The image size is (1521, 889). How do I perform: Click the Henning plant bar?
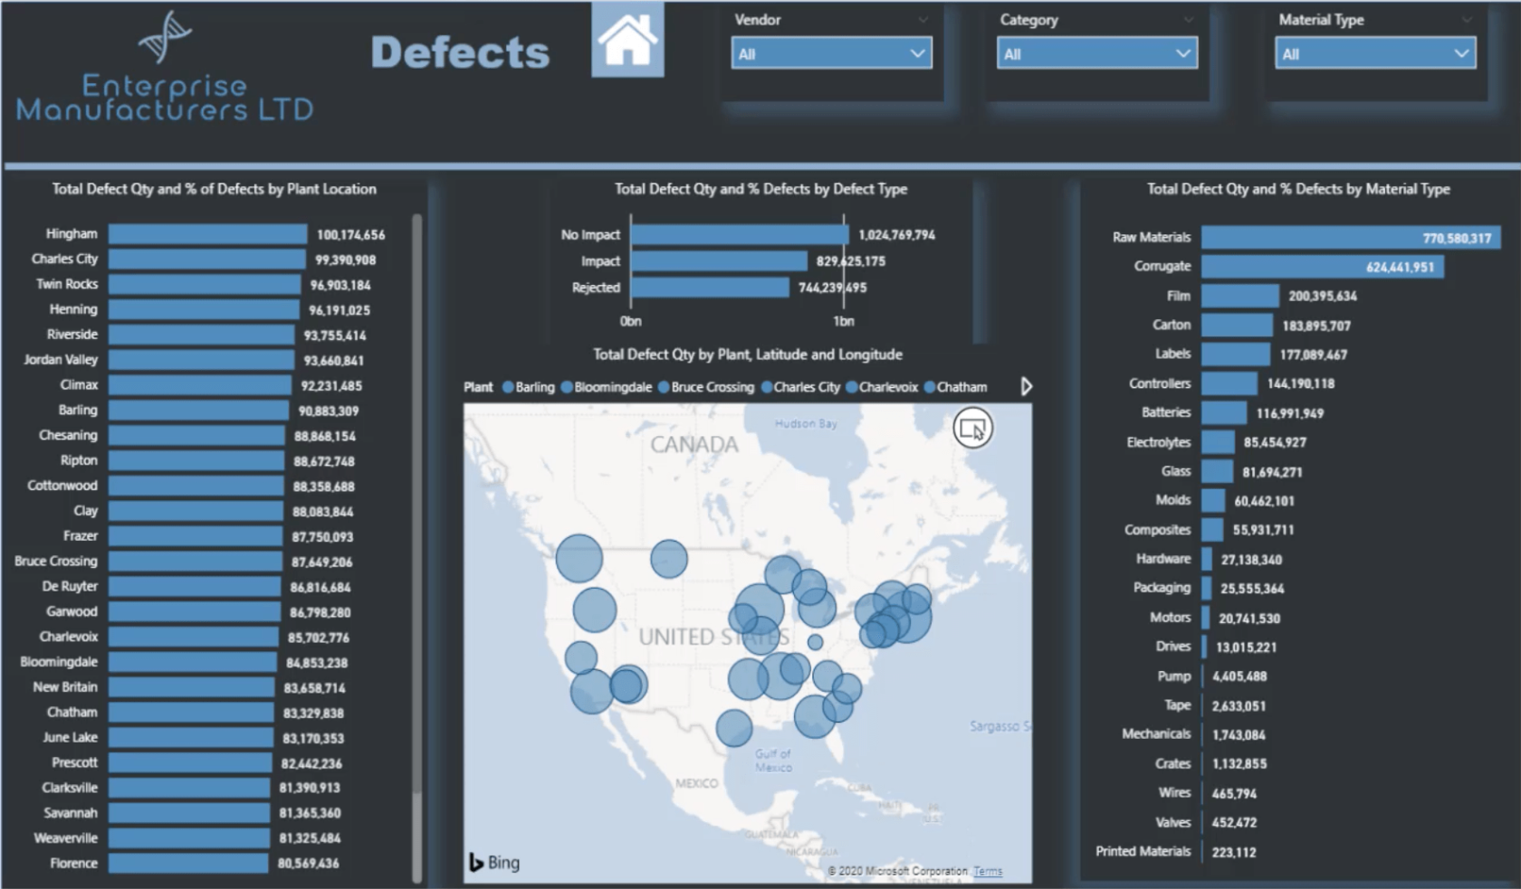(204, 310)
